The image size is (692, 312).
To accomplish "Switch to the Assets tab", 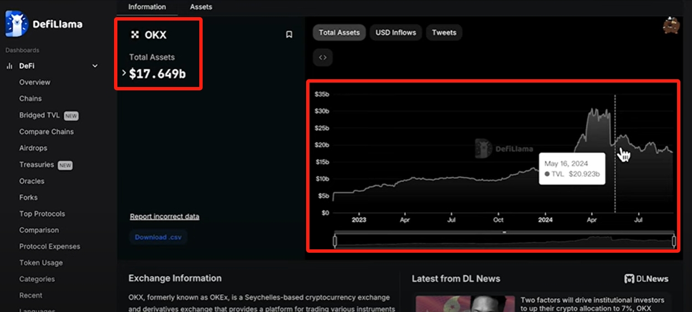I will click(201, 7).
